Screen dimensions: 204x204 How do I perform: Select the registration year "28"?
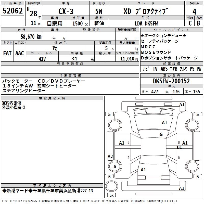pos(33,14)
